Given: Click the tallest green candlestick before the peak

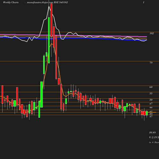Looking at the screenshot, I should tap(49, 40).
